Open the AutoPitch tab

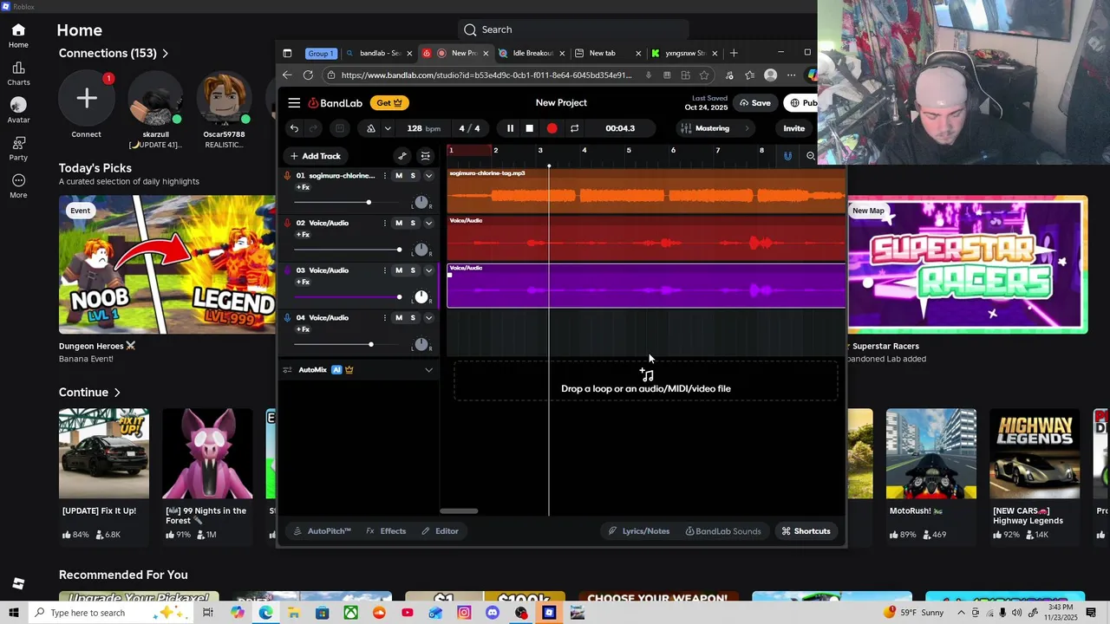click(x=323, y=531)
